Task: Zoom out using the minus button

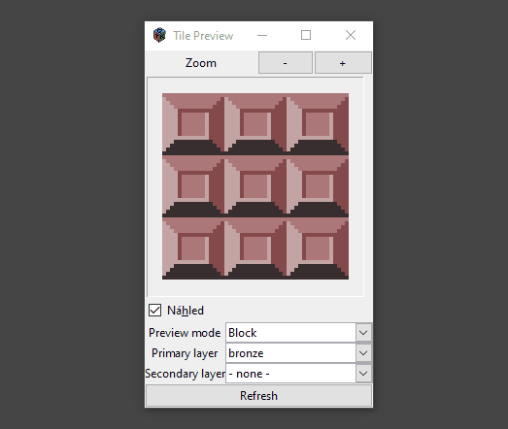Action: coord(286,63)
